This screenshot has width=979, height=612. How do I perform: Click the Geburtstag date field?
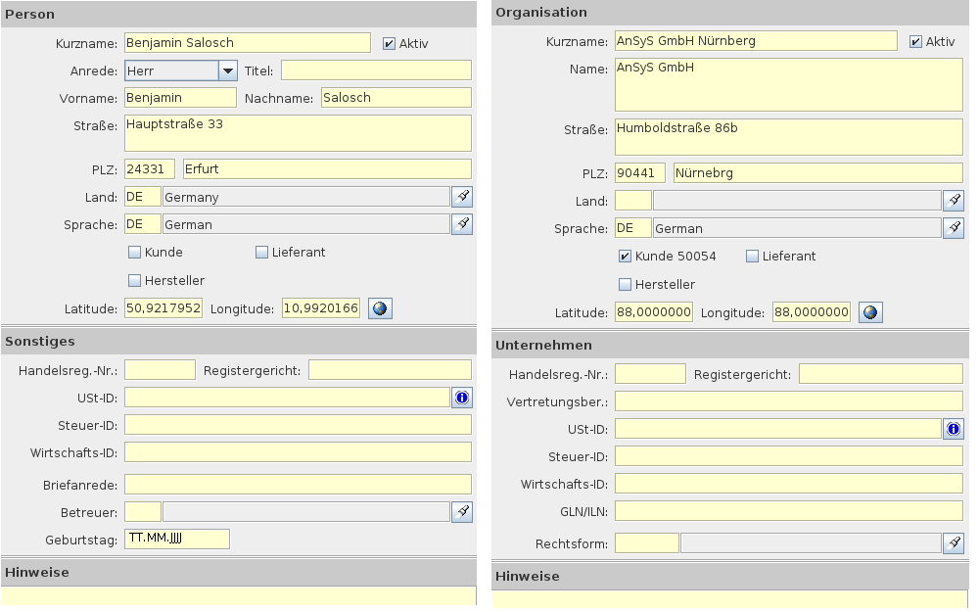[x=177, y=539]
